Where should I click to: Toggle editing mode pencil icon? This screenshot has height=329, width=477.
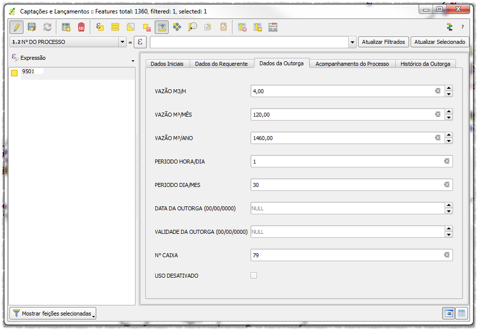[16, 27]
